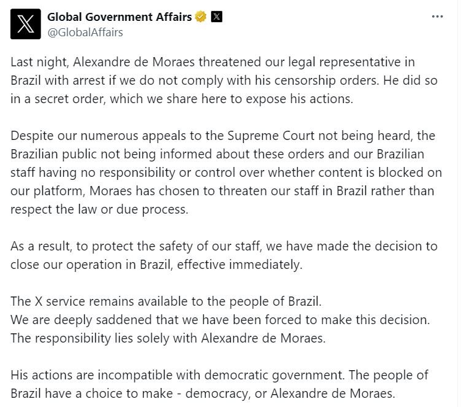Click the @GlobalAffairs handle

pyautogui.click(x=85, y=33)
